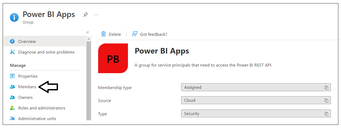Click the feedback person icon
Image resolution: width=341 pixels, height=128 pixels.
coord(135,34)
